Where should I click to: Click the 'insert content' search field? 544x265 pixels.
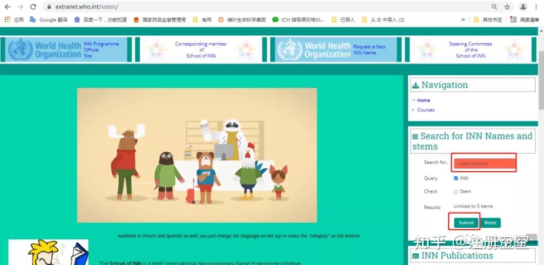(x=485, y=163)
